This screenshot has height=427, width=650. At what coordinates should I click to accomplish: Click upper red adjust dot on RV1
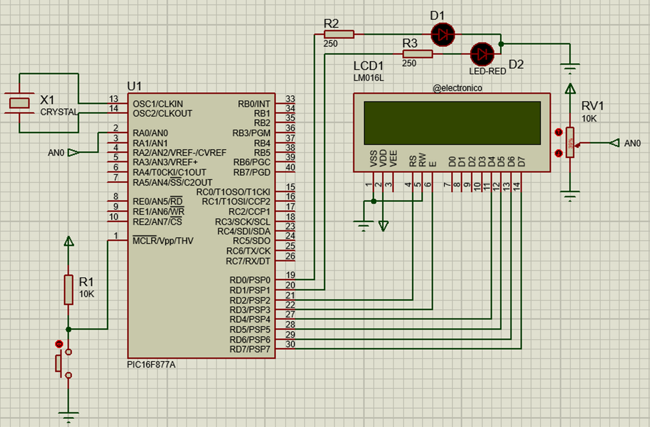(x=559, y=133)
